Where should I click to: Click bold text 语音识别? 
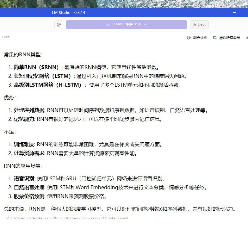click(25, 178)
